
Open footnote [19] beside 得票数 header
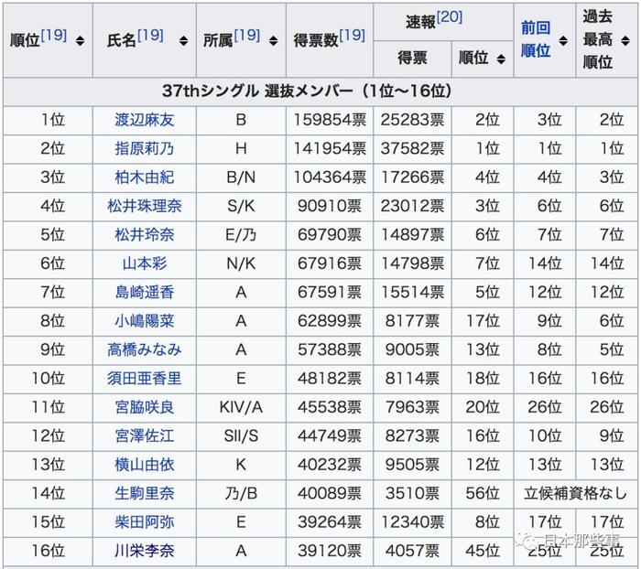point(352,36)
